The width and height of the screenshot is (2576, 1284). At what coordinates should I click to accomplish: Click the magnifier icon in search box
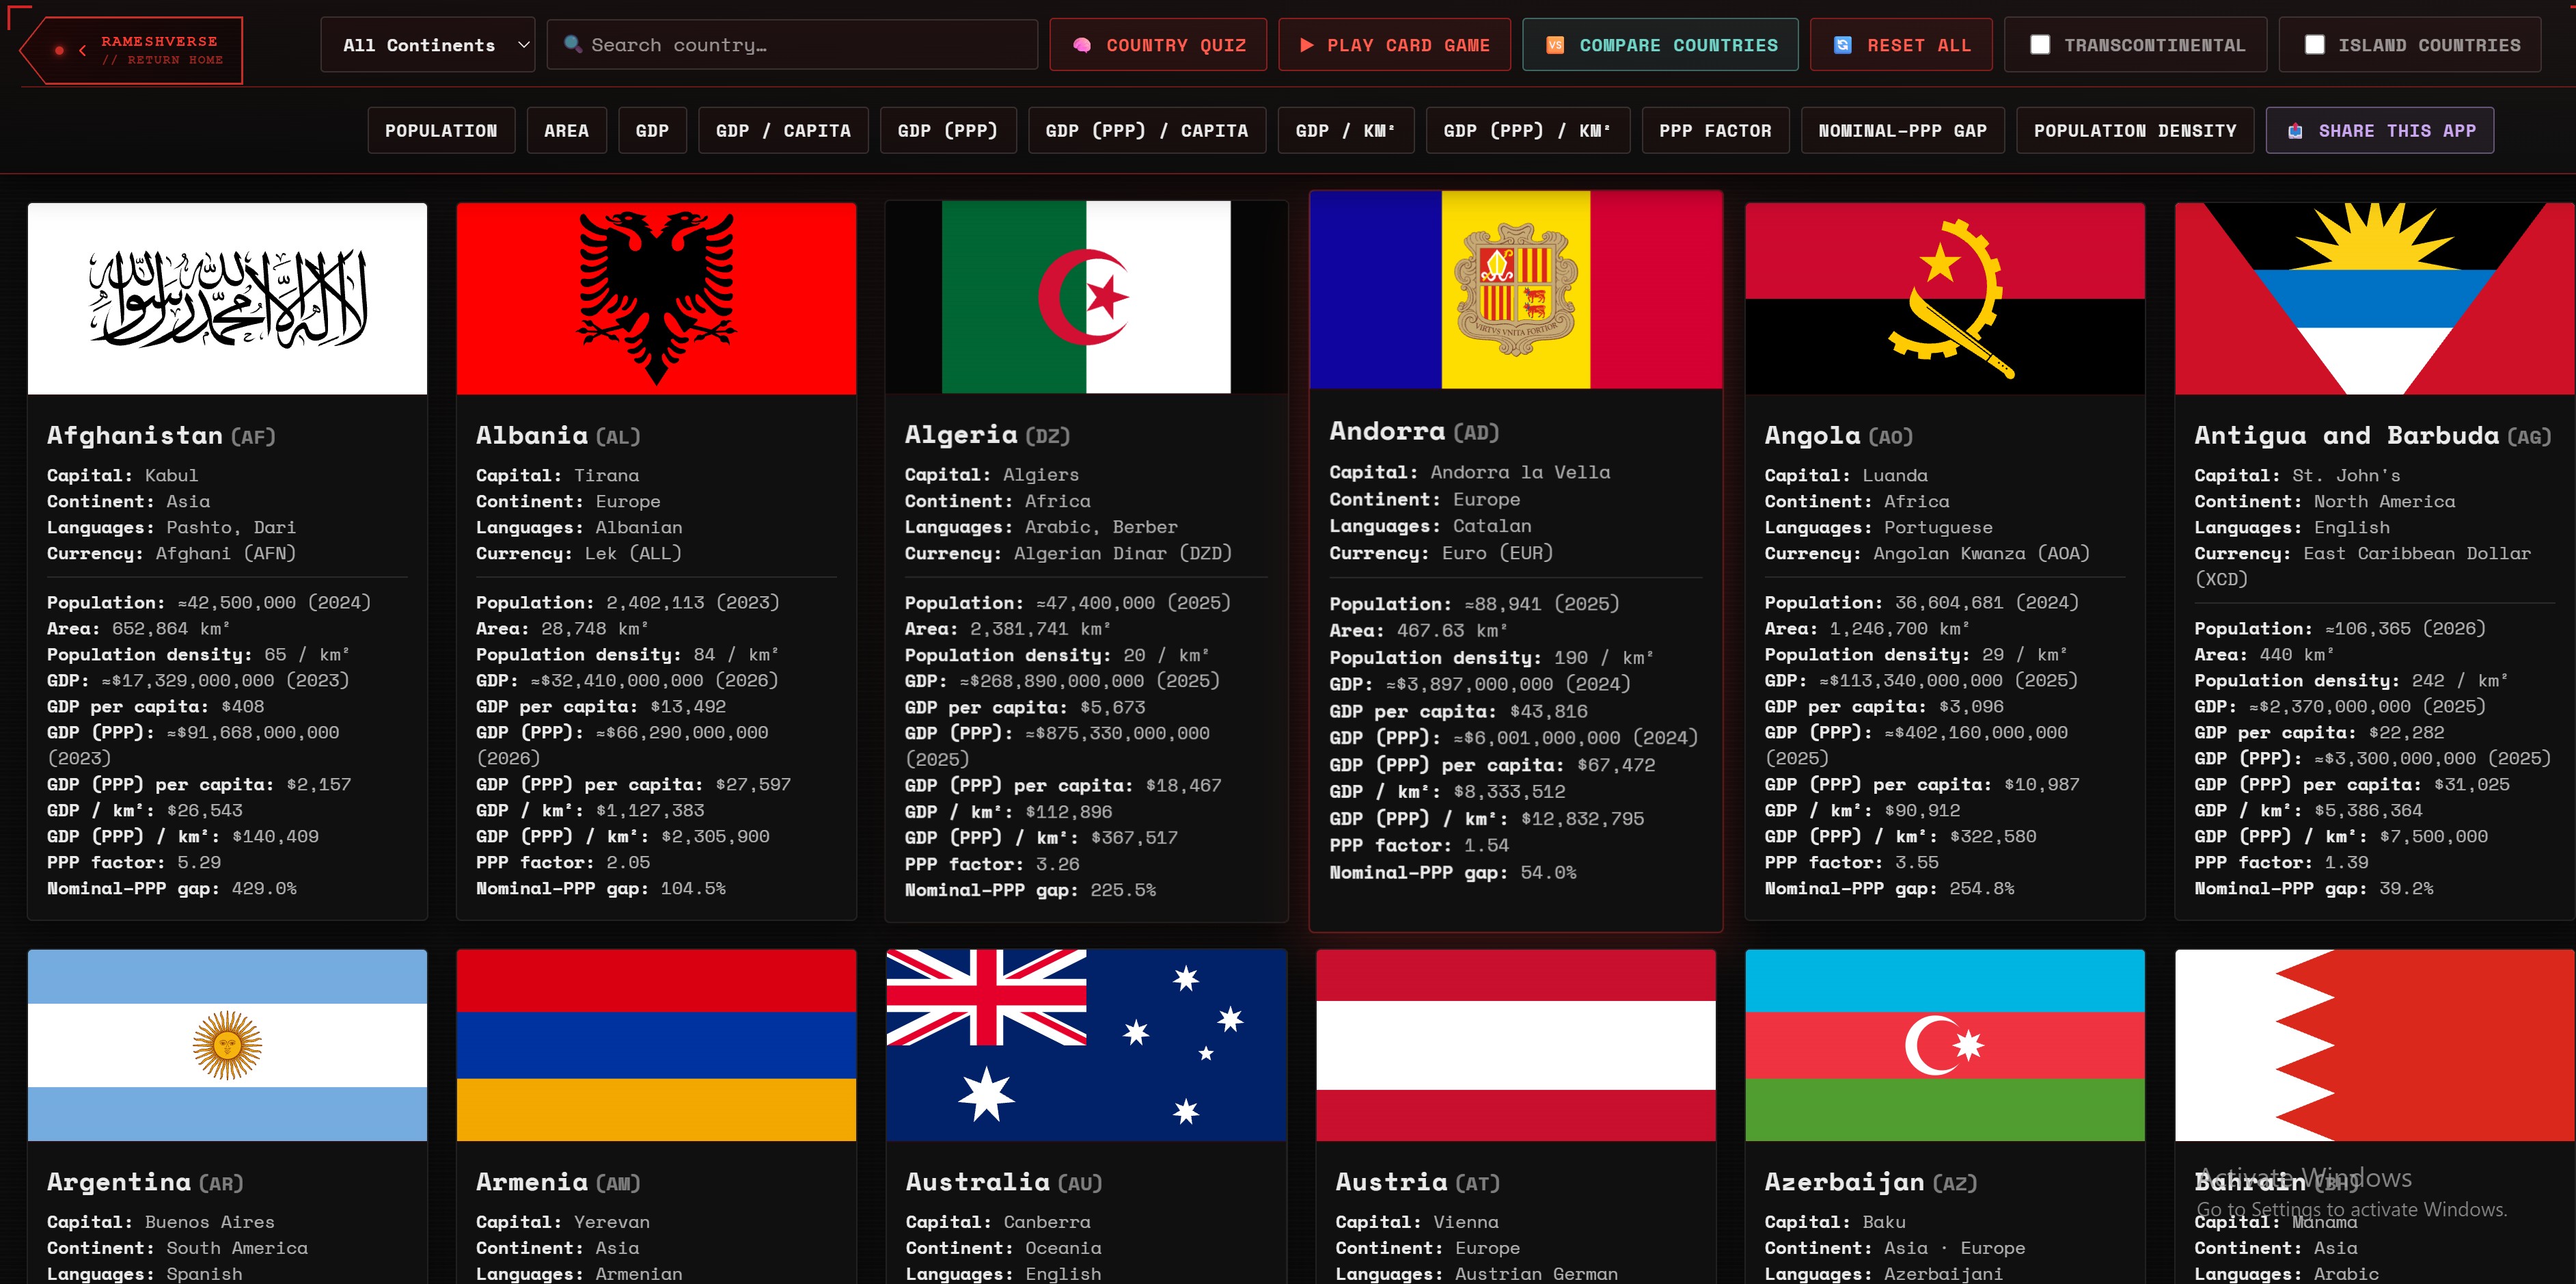[573, 44]
